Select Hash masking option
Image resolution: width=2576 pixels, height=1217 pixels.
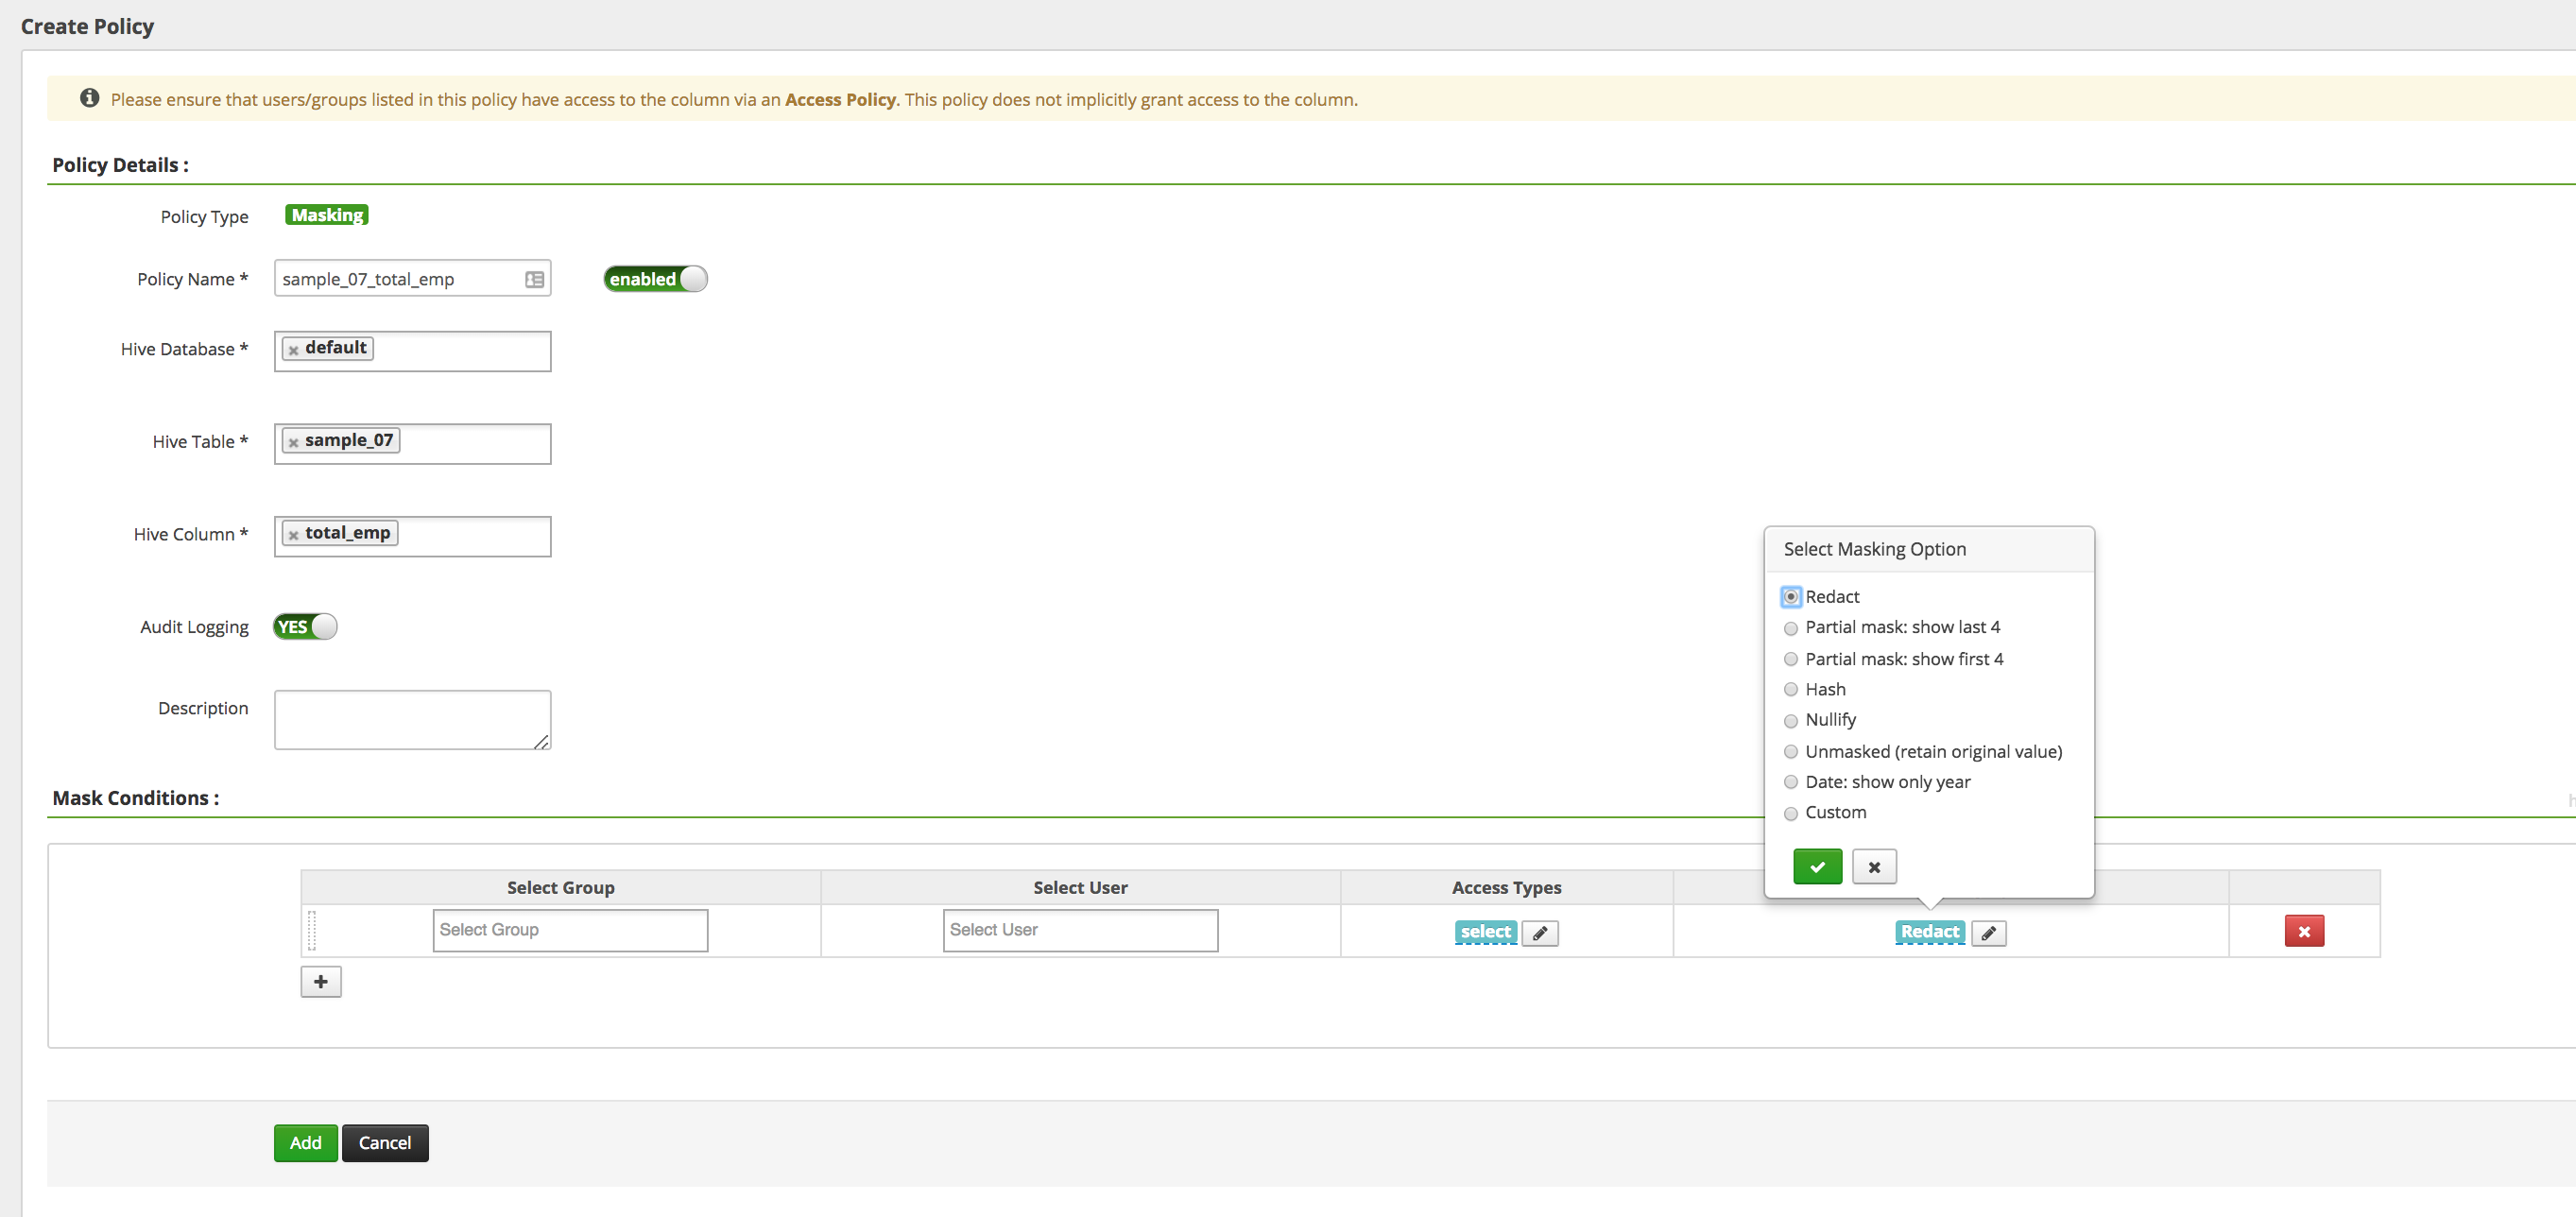tap(1791, 688)
